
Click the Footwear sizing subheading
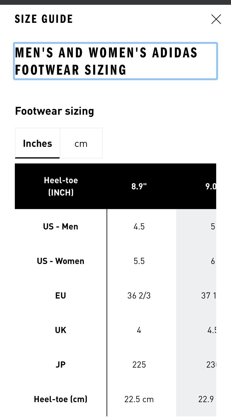point(54,111)
